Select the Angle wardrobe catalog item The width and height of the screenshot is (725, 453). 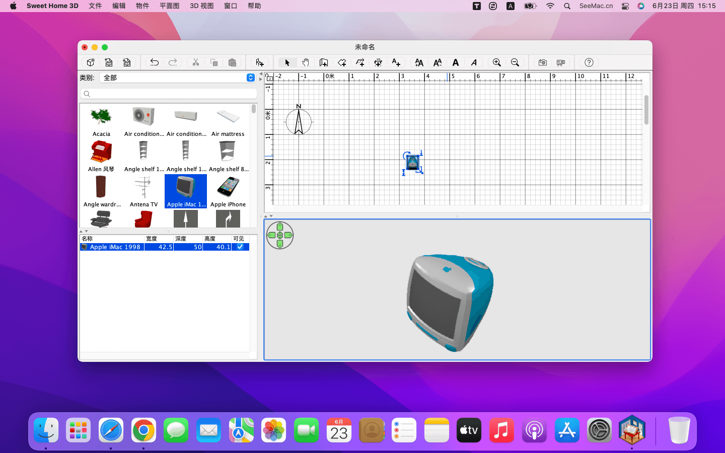[101, 192]
